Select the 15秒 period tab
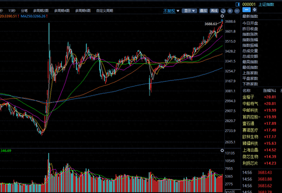The image size is (282, 193). tap(12, 11)
